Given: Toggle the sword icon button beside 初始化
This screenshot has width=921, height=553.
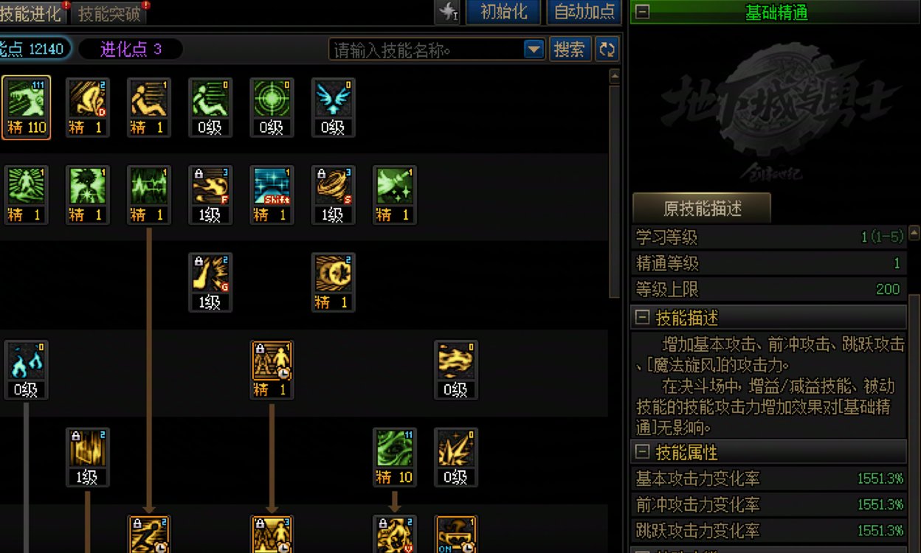Looking at the screenshot, I should (x=447, y=12).
